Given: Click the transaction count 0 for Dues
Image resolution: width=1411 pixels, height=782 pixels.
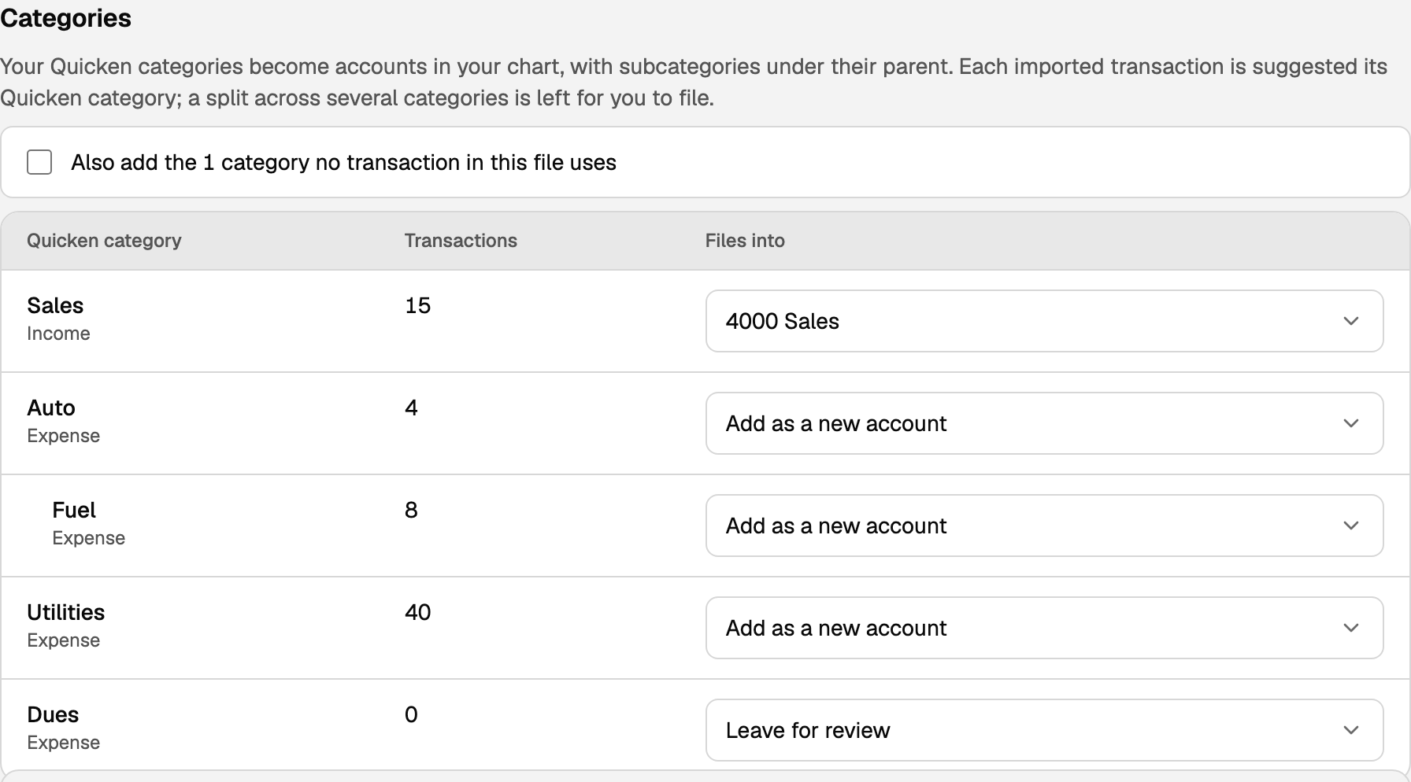Looking at the screenshot, I should pos(411,714).
